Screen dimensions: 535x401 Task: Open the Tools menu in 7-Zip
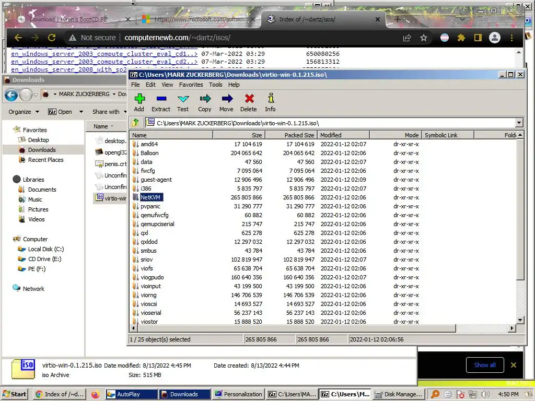(216, 85)
